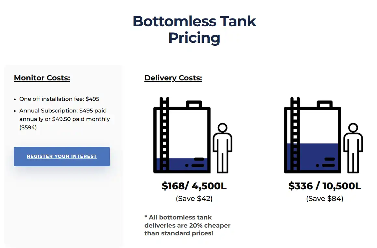The height and width of the screenshot is (248, 377).
Task: Click the Monitor Costs heading
Action: click(x=42, y=78)
